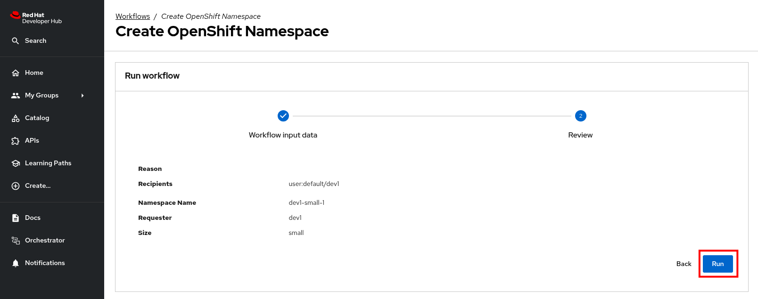Click the APIs puzzle piece icon
The width and height of the screenshot is (758, 299).
[16, 141]
